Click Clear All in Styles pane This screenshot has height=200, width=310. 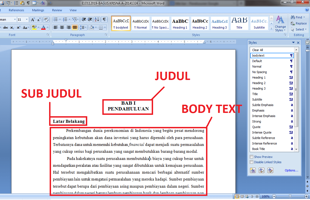(272, 50)
